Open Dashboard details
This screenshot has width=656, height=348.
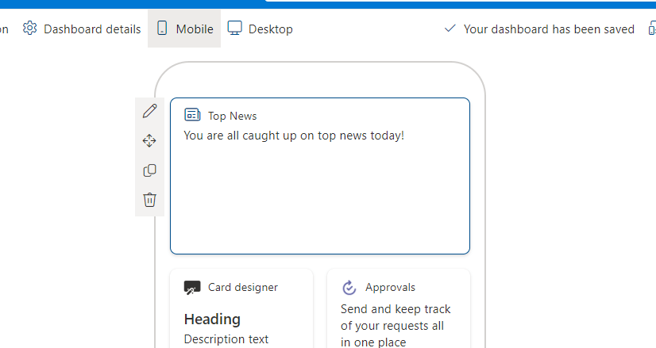tap(82, 29)
